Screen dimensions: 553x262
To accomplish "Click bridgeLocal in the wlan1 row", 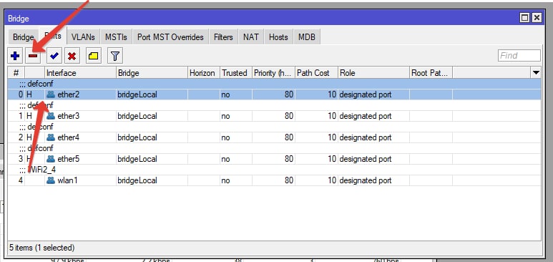I will [137, 180].
